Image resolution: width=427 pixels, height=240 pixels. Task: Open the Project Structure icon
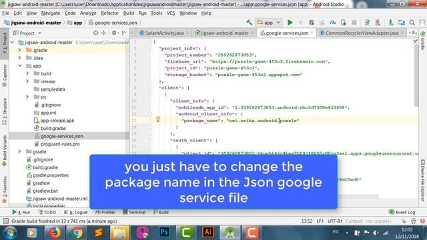coord(402,23)
